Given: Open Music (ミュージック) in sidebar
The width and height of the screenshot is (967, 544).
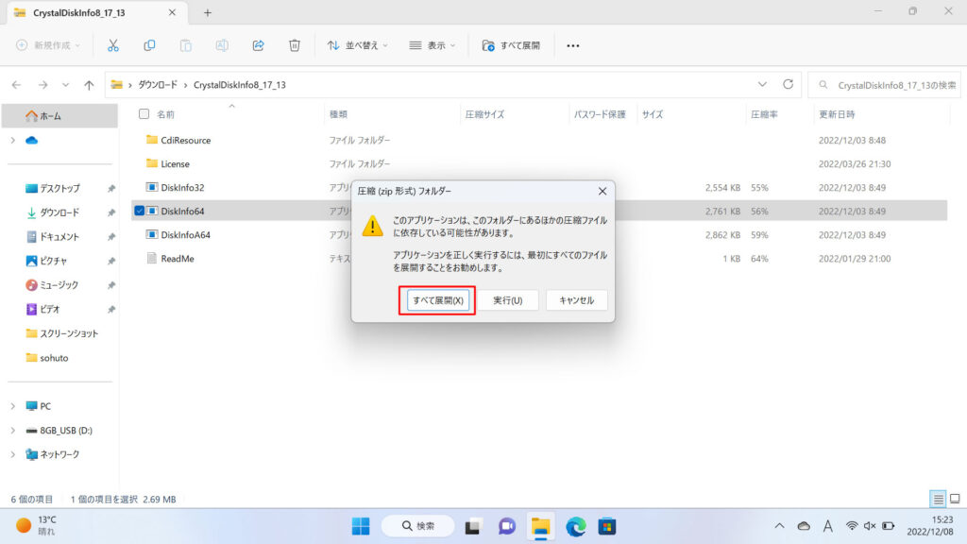Looking at the screenshot, I should tap(59, 285).
